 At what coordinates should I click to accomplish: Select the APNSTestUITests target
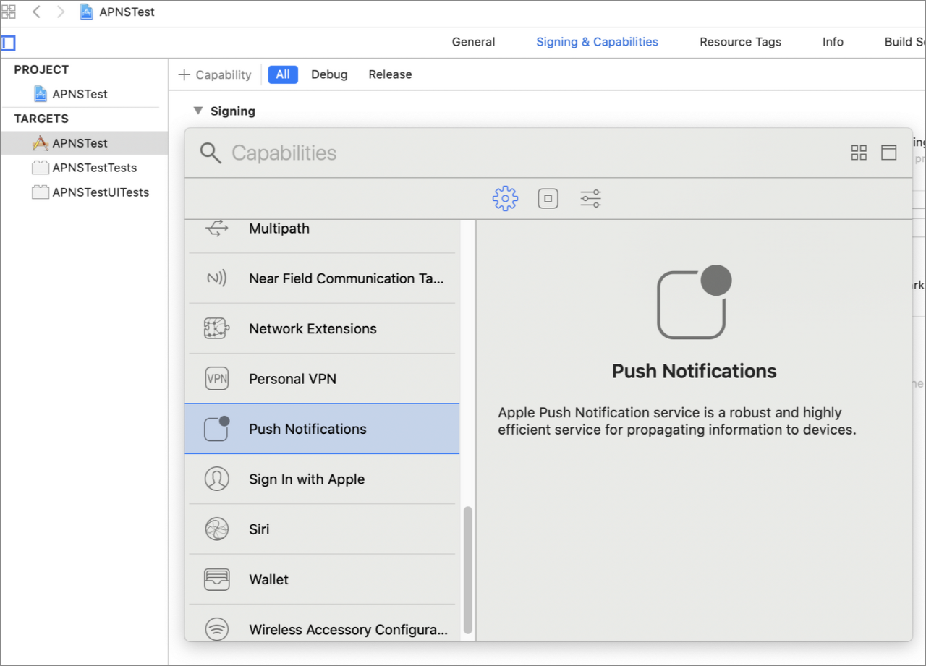tap(84, 192)
